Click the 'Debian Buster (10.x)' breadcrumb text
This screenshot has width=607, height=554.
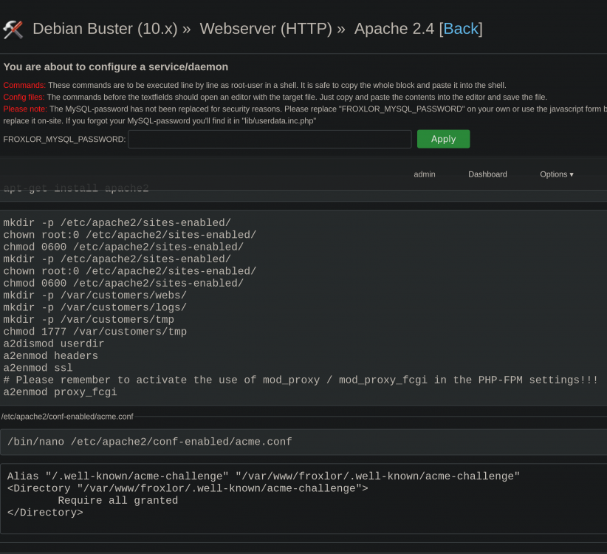click(105, 29)
